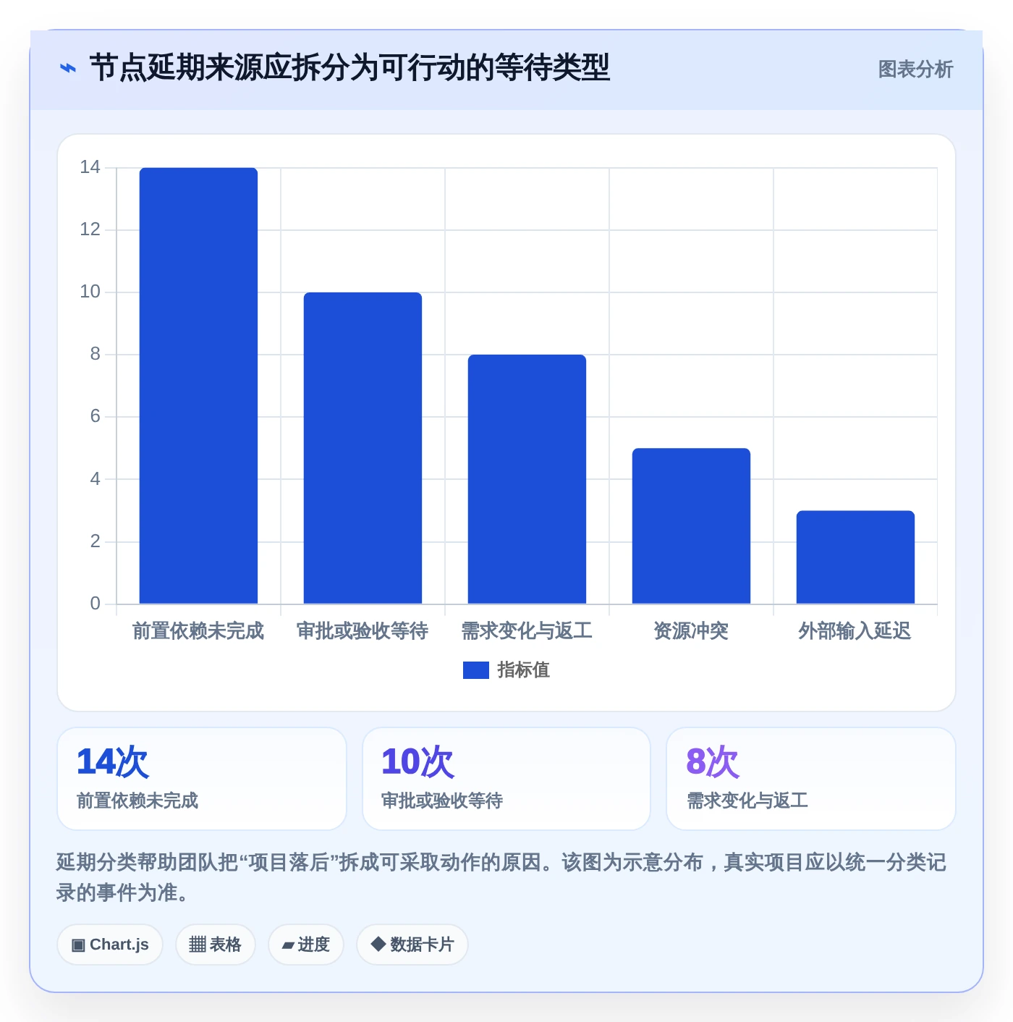The height and width of the screenshot is (1022, 1013).
Task: Select the 进度 tag chip
Action: click(x=306, y=945)
